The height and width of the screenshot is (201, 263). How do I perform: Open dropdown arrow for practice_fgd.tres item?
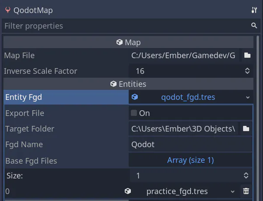pyautogui.click(x=233, y=191)
